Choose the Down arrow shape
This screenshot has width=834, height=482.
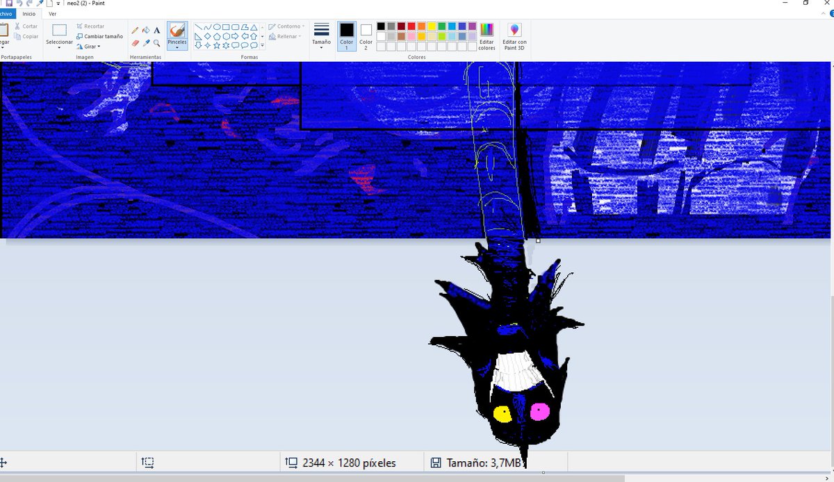[x=199, y=45]
